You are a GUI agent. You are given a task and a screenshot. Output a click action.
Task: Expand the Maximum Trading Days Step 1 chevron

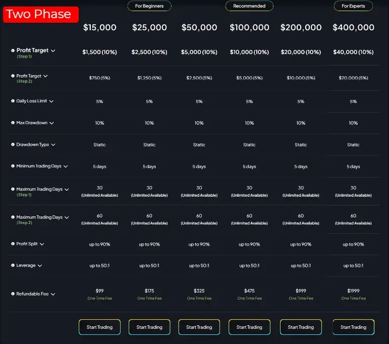67,190
